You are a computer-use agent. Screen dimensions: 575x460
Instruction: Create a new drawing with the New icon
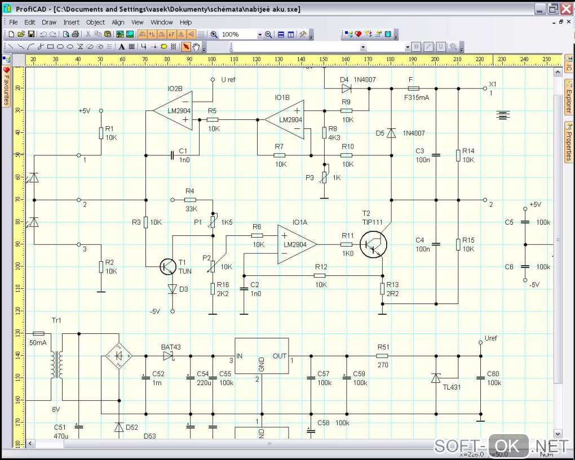(11, 34)
